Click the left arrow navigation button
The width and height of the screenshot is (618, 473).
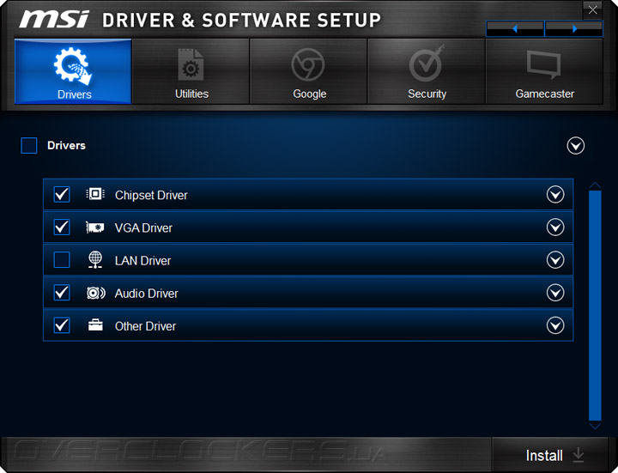515,29
